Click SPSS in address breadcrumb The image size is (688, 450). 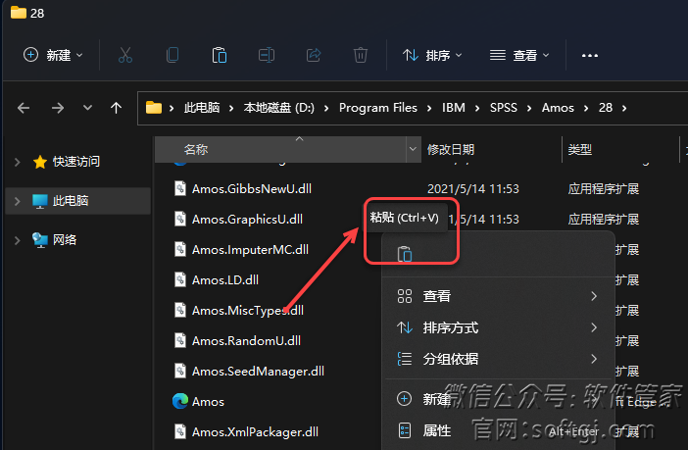pos(504,108)
